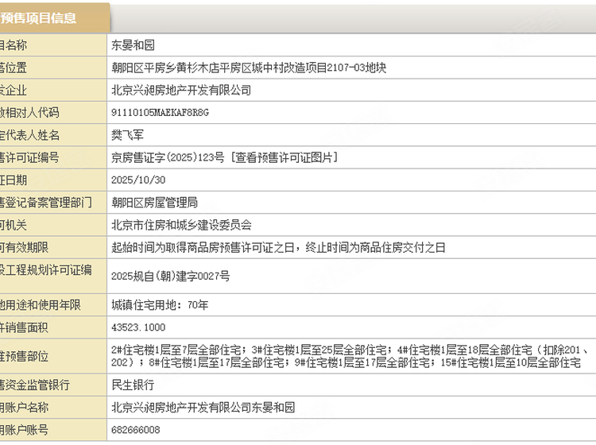Select 朝阳区房屋管理局 department text
The image size is (596, 445).
point(154,203)
